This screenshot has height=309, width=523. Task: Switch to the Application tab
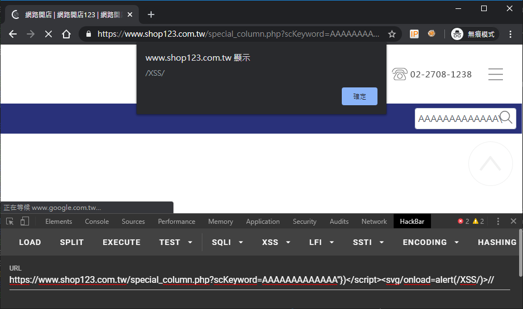click(x=263, y=222)
